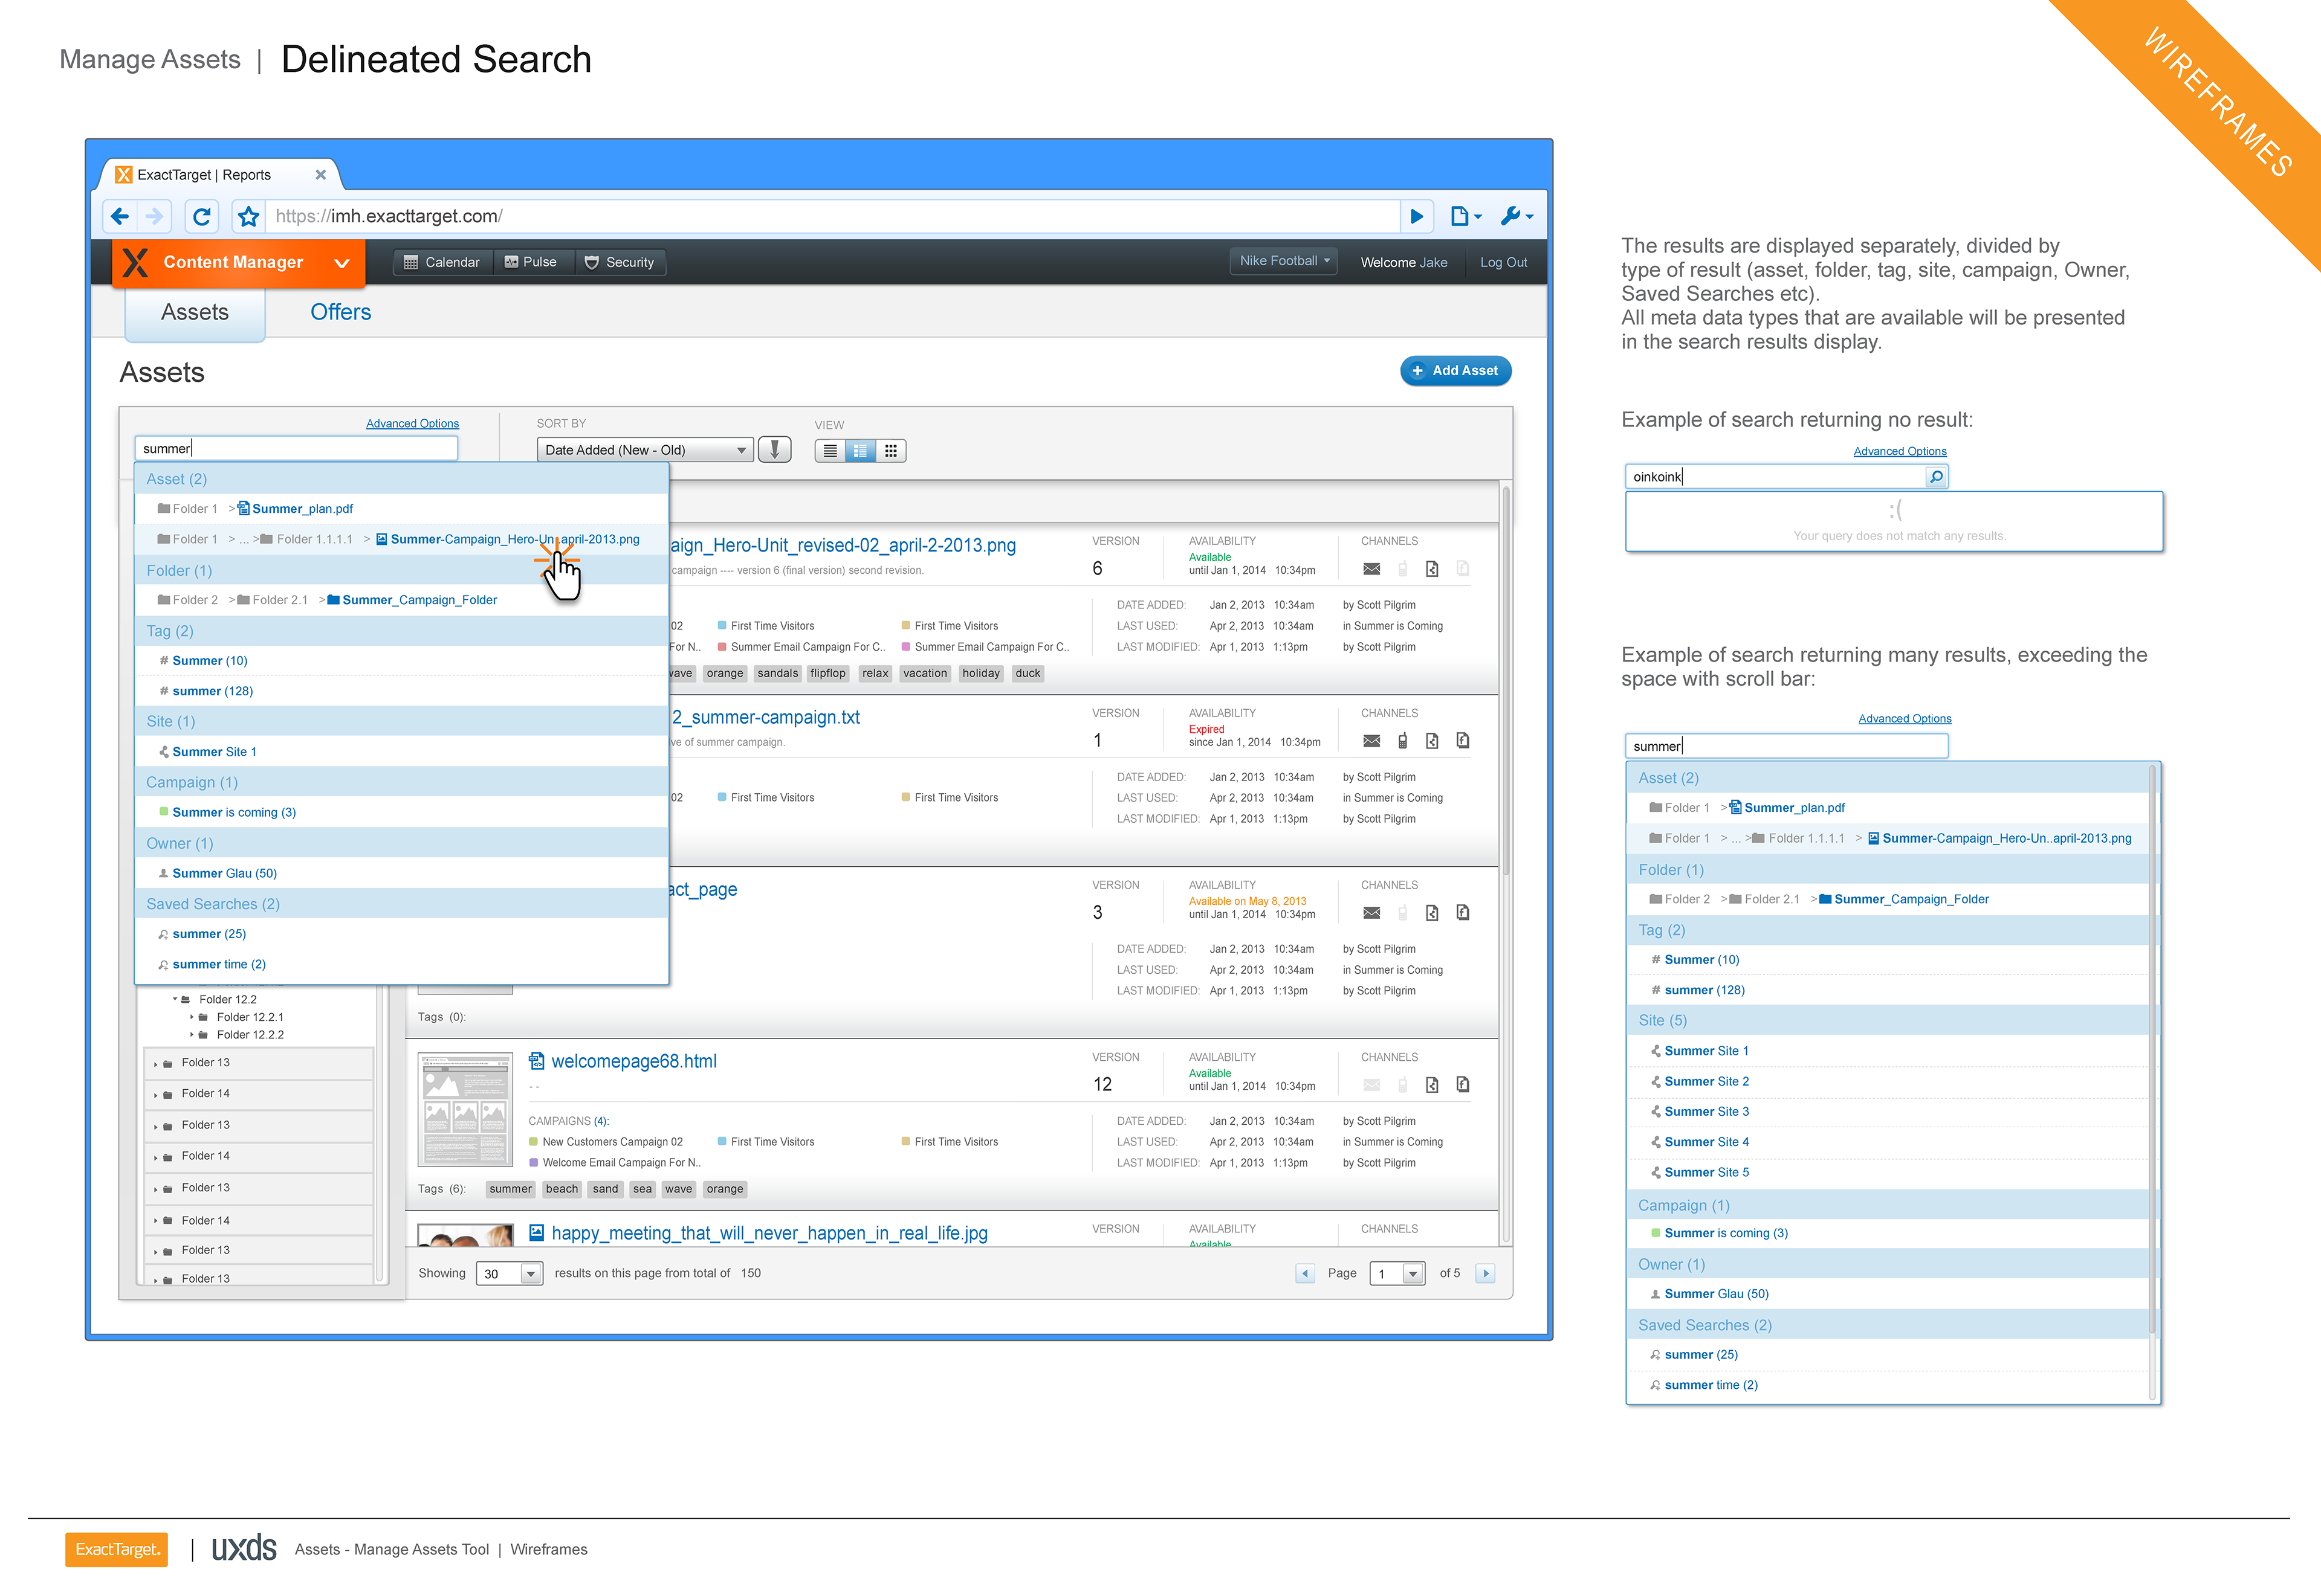2321x1596 pixels.
Task: Toggle sort direction arrow button
Action: point(774,450)
